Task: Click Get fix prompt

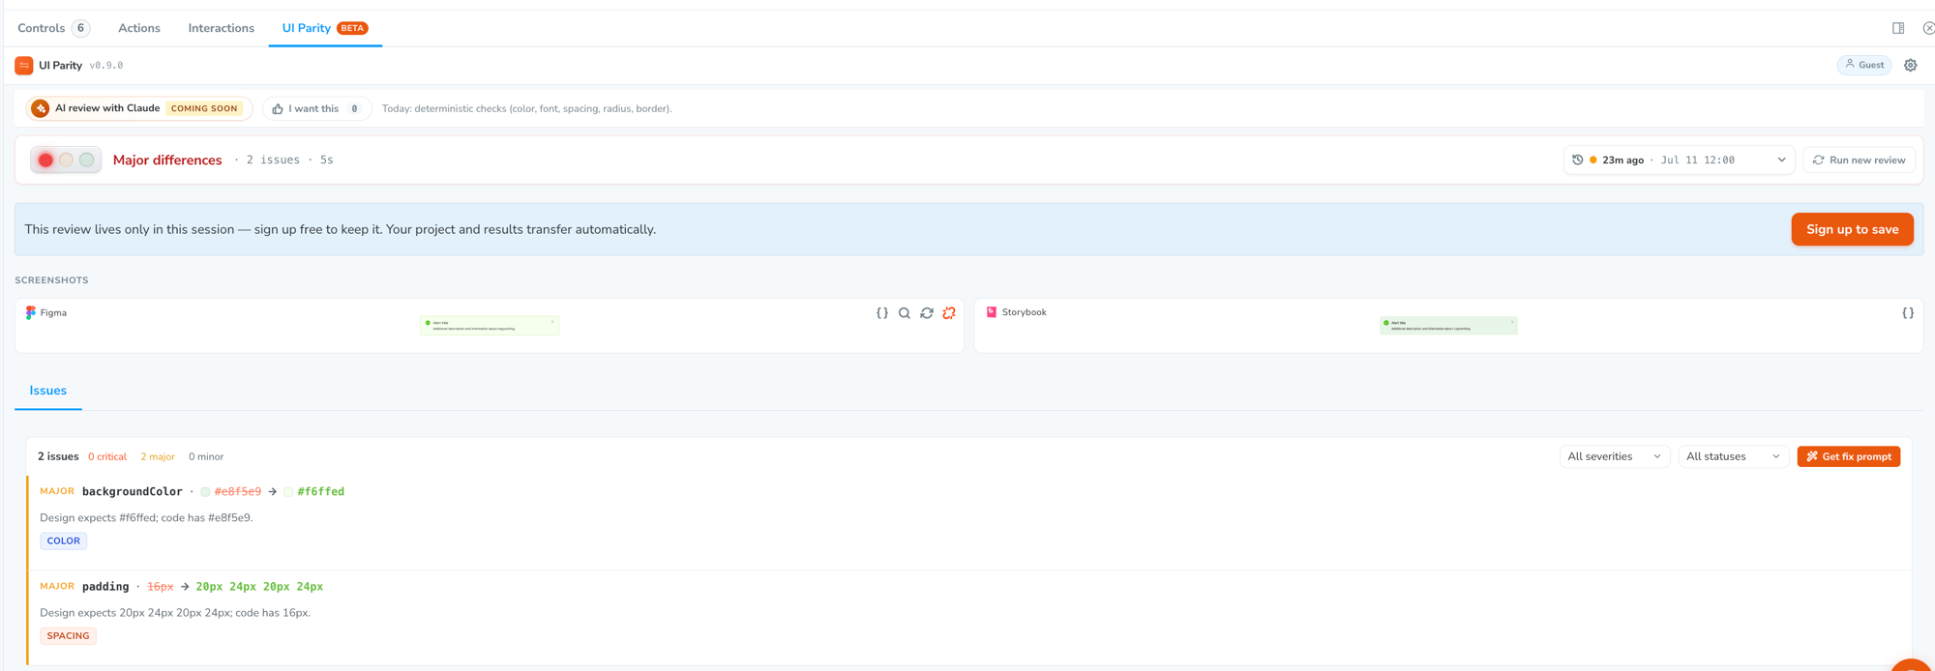Action: tap(1848, 456)
